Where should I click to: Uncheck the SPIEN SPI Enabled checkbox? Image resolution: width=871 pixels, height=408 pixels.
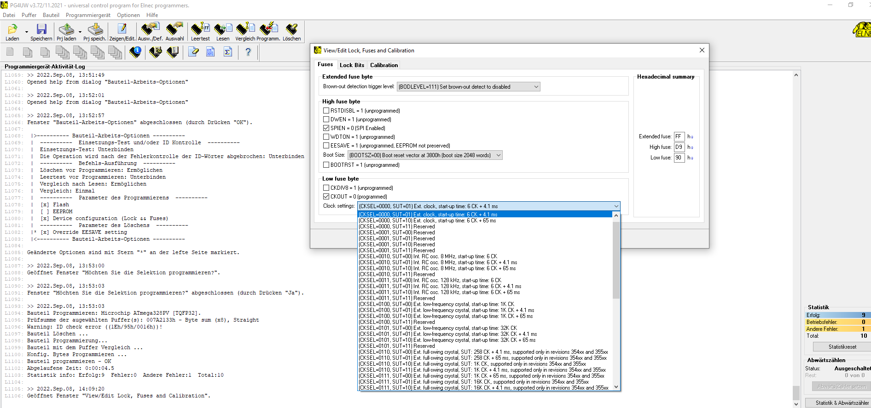pos(326,128)
